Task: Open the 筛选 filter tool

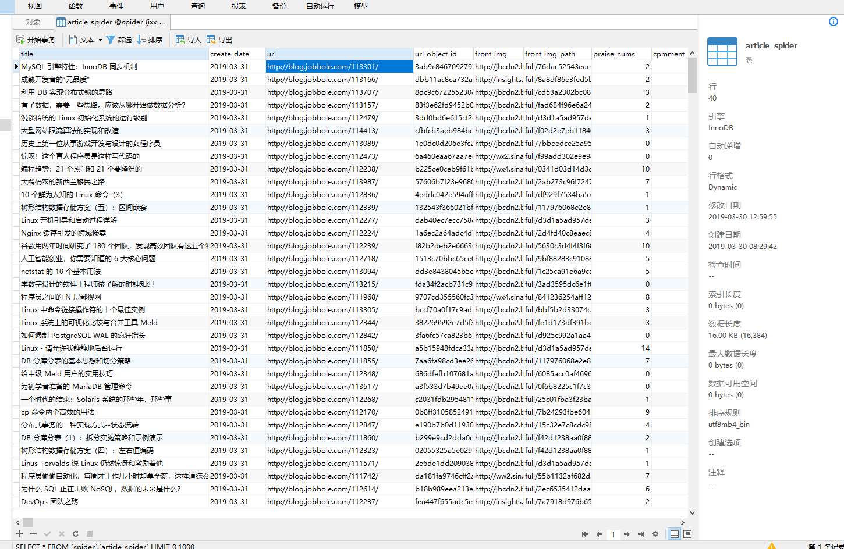Action: tap(111, 40)
